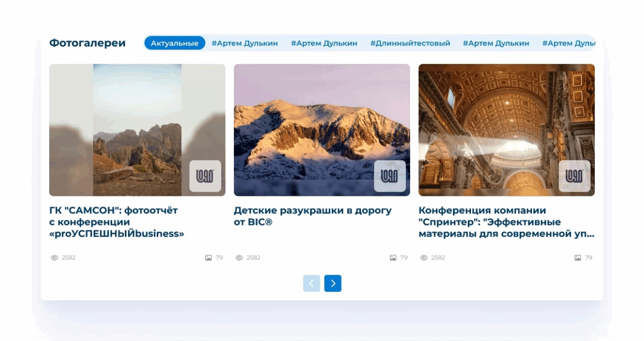Click the logo watermark on the cathedral photo

[x=574, y=176]
